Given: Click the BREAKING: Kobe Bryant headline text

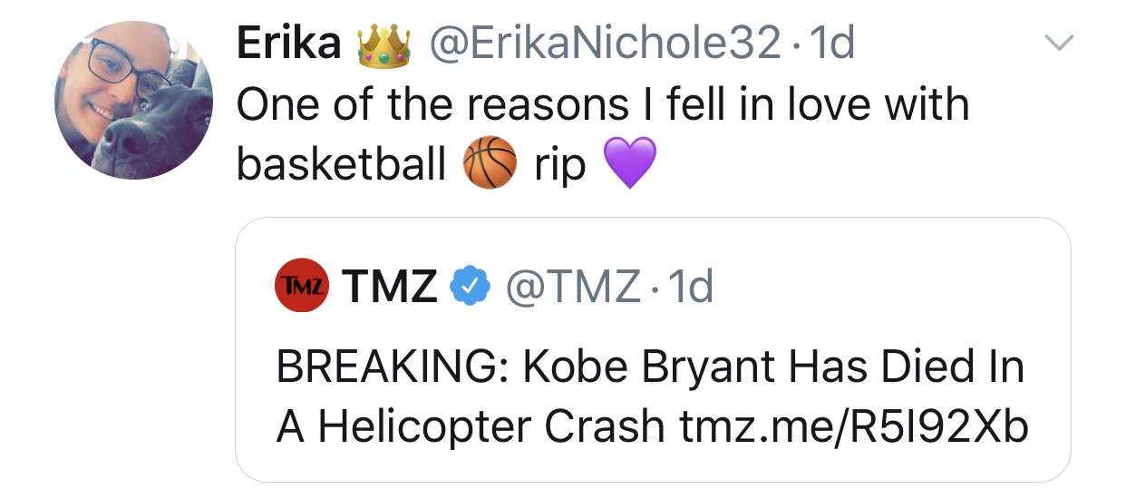Looking at the screenshot, I should pyautogui.click(x=649, y=368).
